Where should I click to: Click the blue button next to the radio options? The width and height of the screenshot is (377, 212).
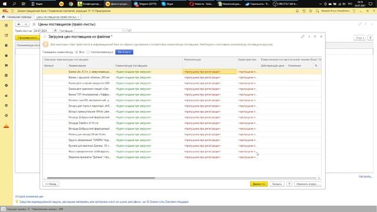click(x=124, y=52)
